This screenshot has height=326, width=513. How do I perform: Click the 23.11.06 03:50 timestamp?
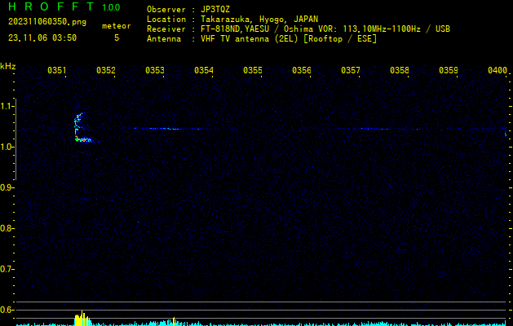pyautogui.click(x=42, y=37)
